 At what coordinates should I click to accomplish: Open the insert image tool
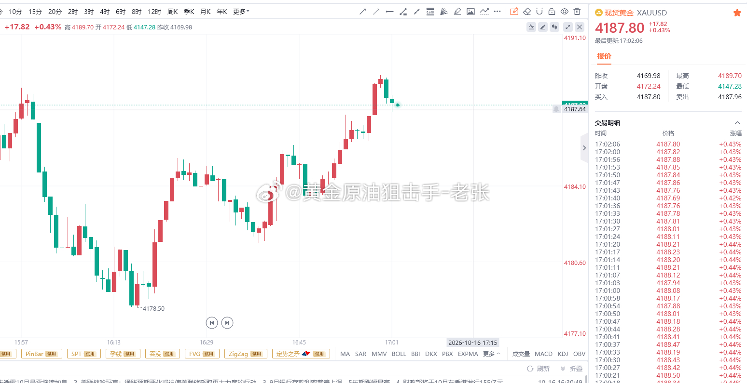[471, 12]
